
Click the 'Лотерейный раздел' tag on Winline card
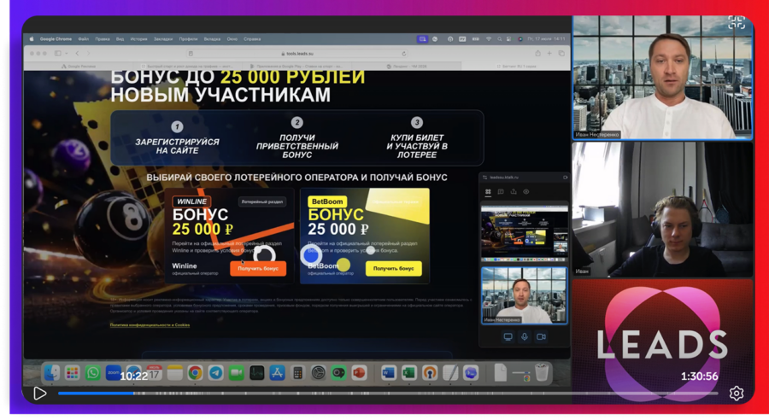(x=262, y=201)
